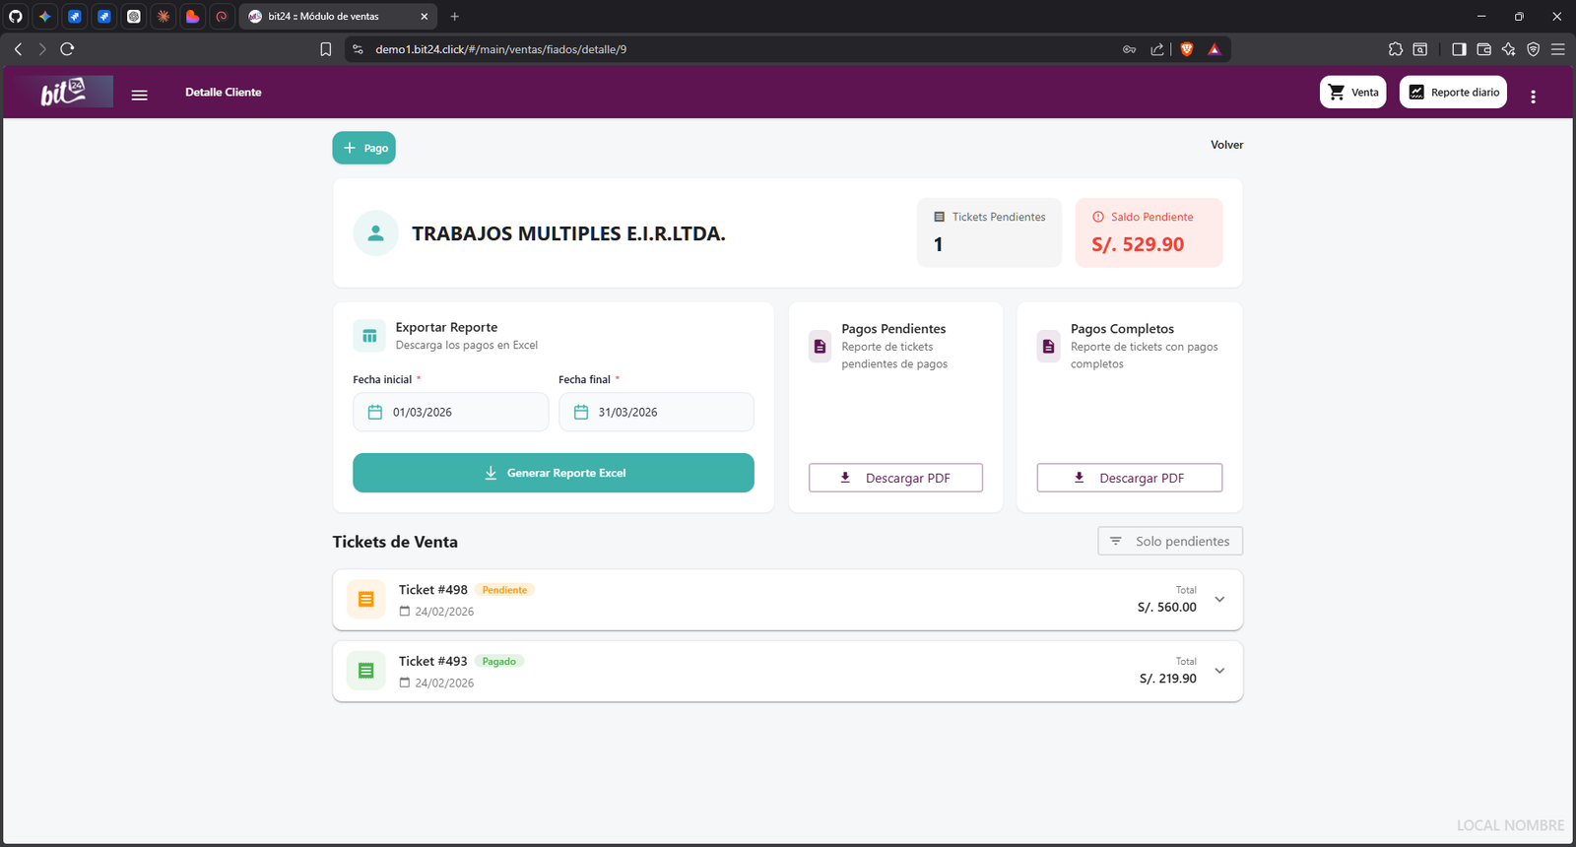This screenshot has width=1576, height=847.
Task: Click the Fecha final date field
Action: 656,412
